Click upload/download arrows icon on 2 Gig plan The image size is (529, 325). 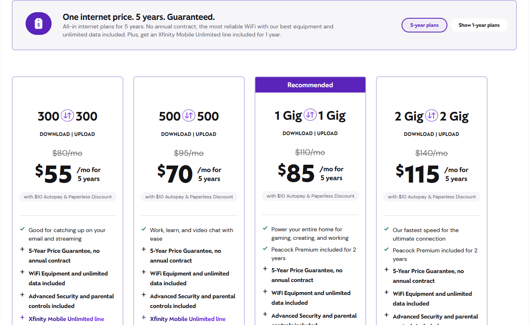pos(432,116)
